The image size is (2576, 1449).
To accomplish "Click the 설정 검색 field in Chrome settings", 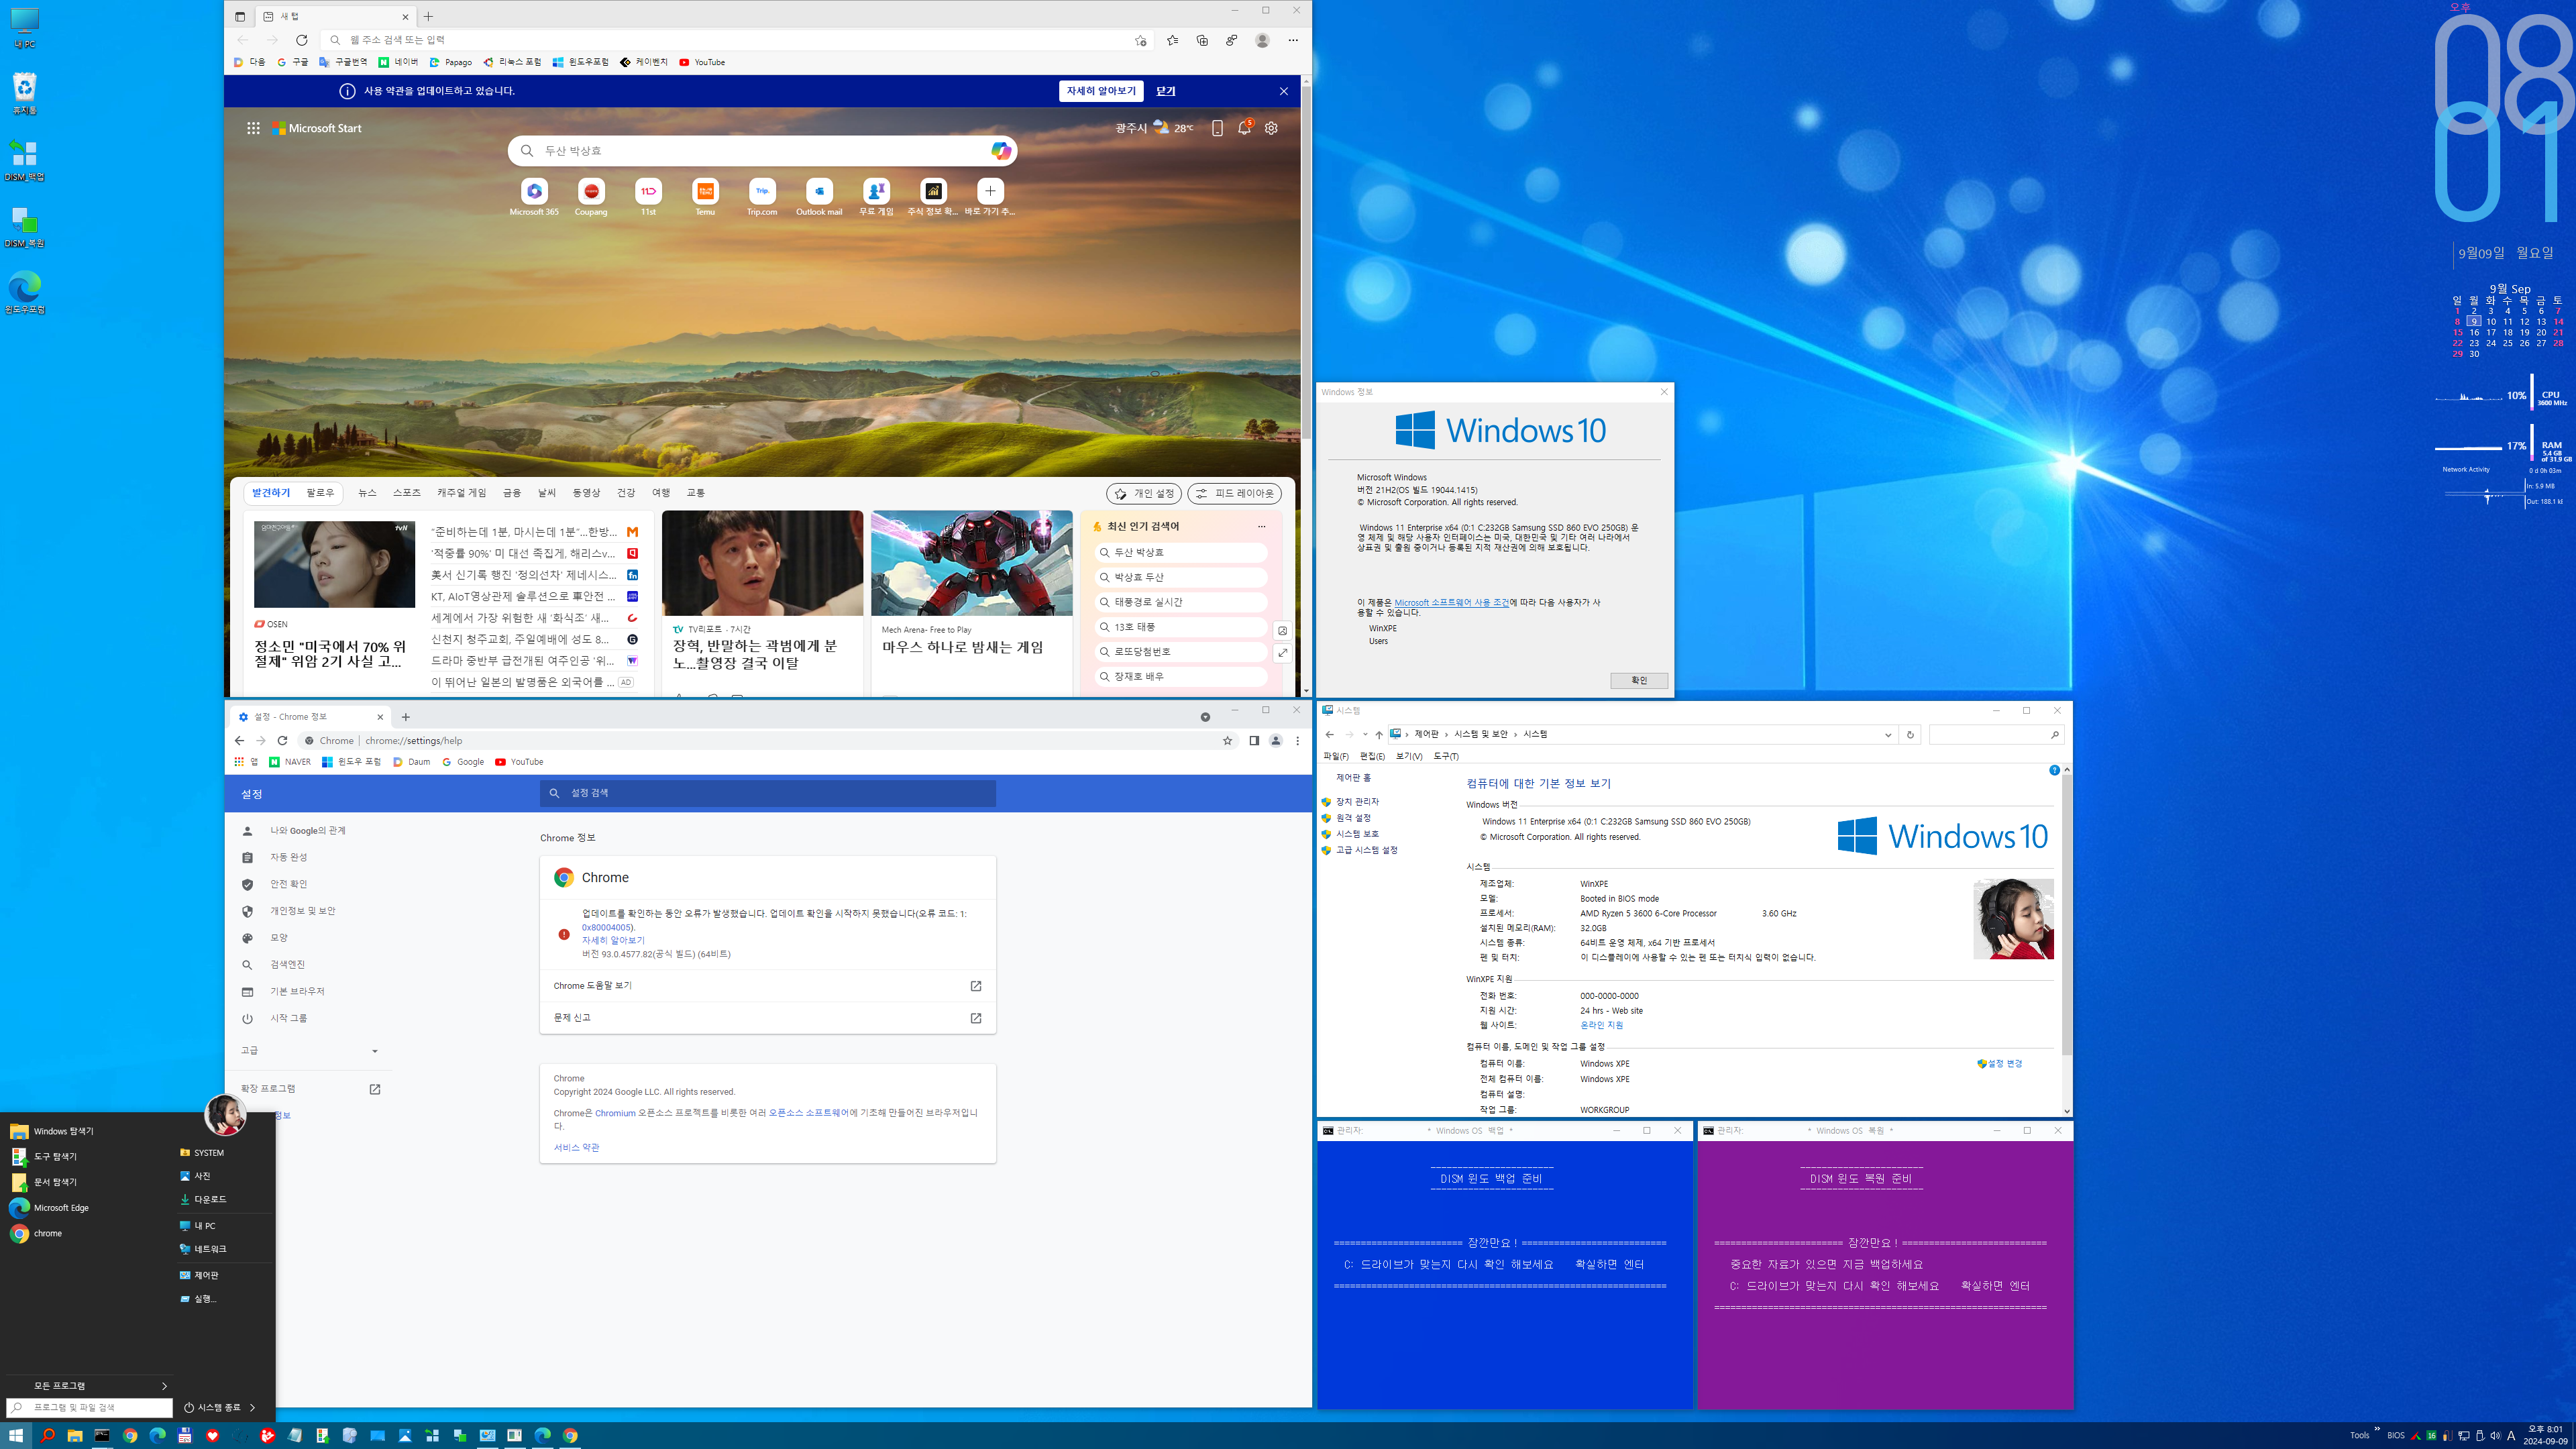I will 767,794.
